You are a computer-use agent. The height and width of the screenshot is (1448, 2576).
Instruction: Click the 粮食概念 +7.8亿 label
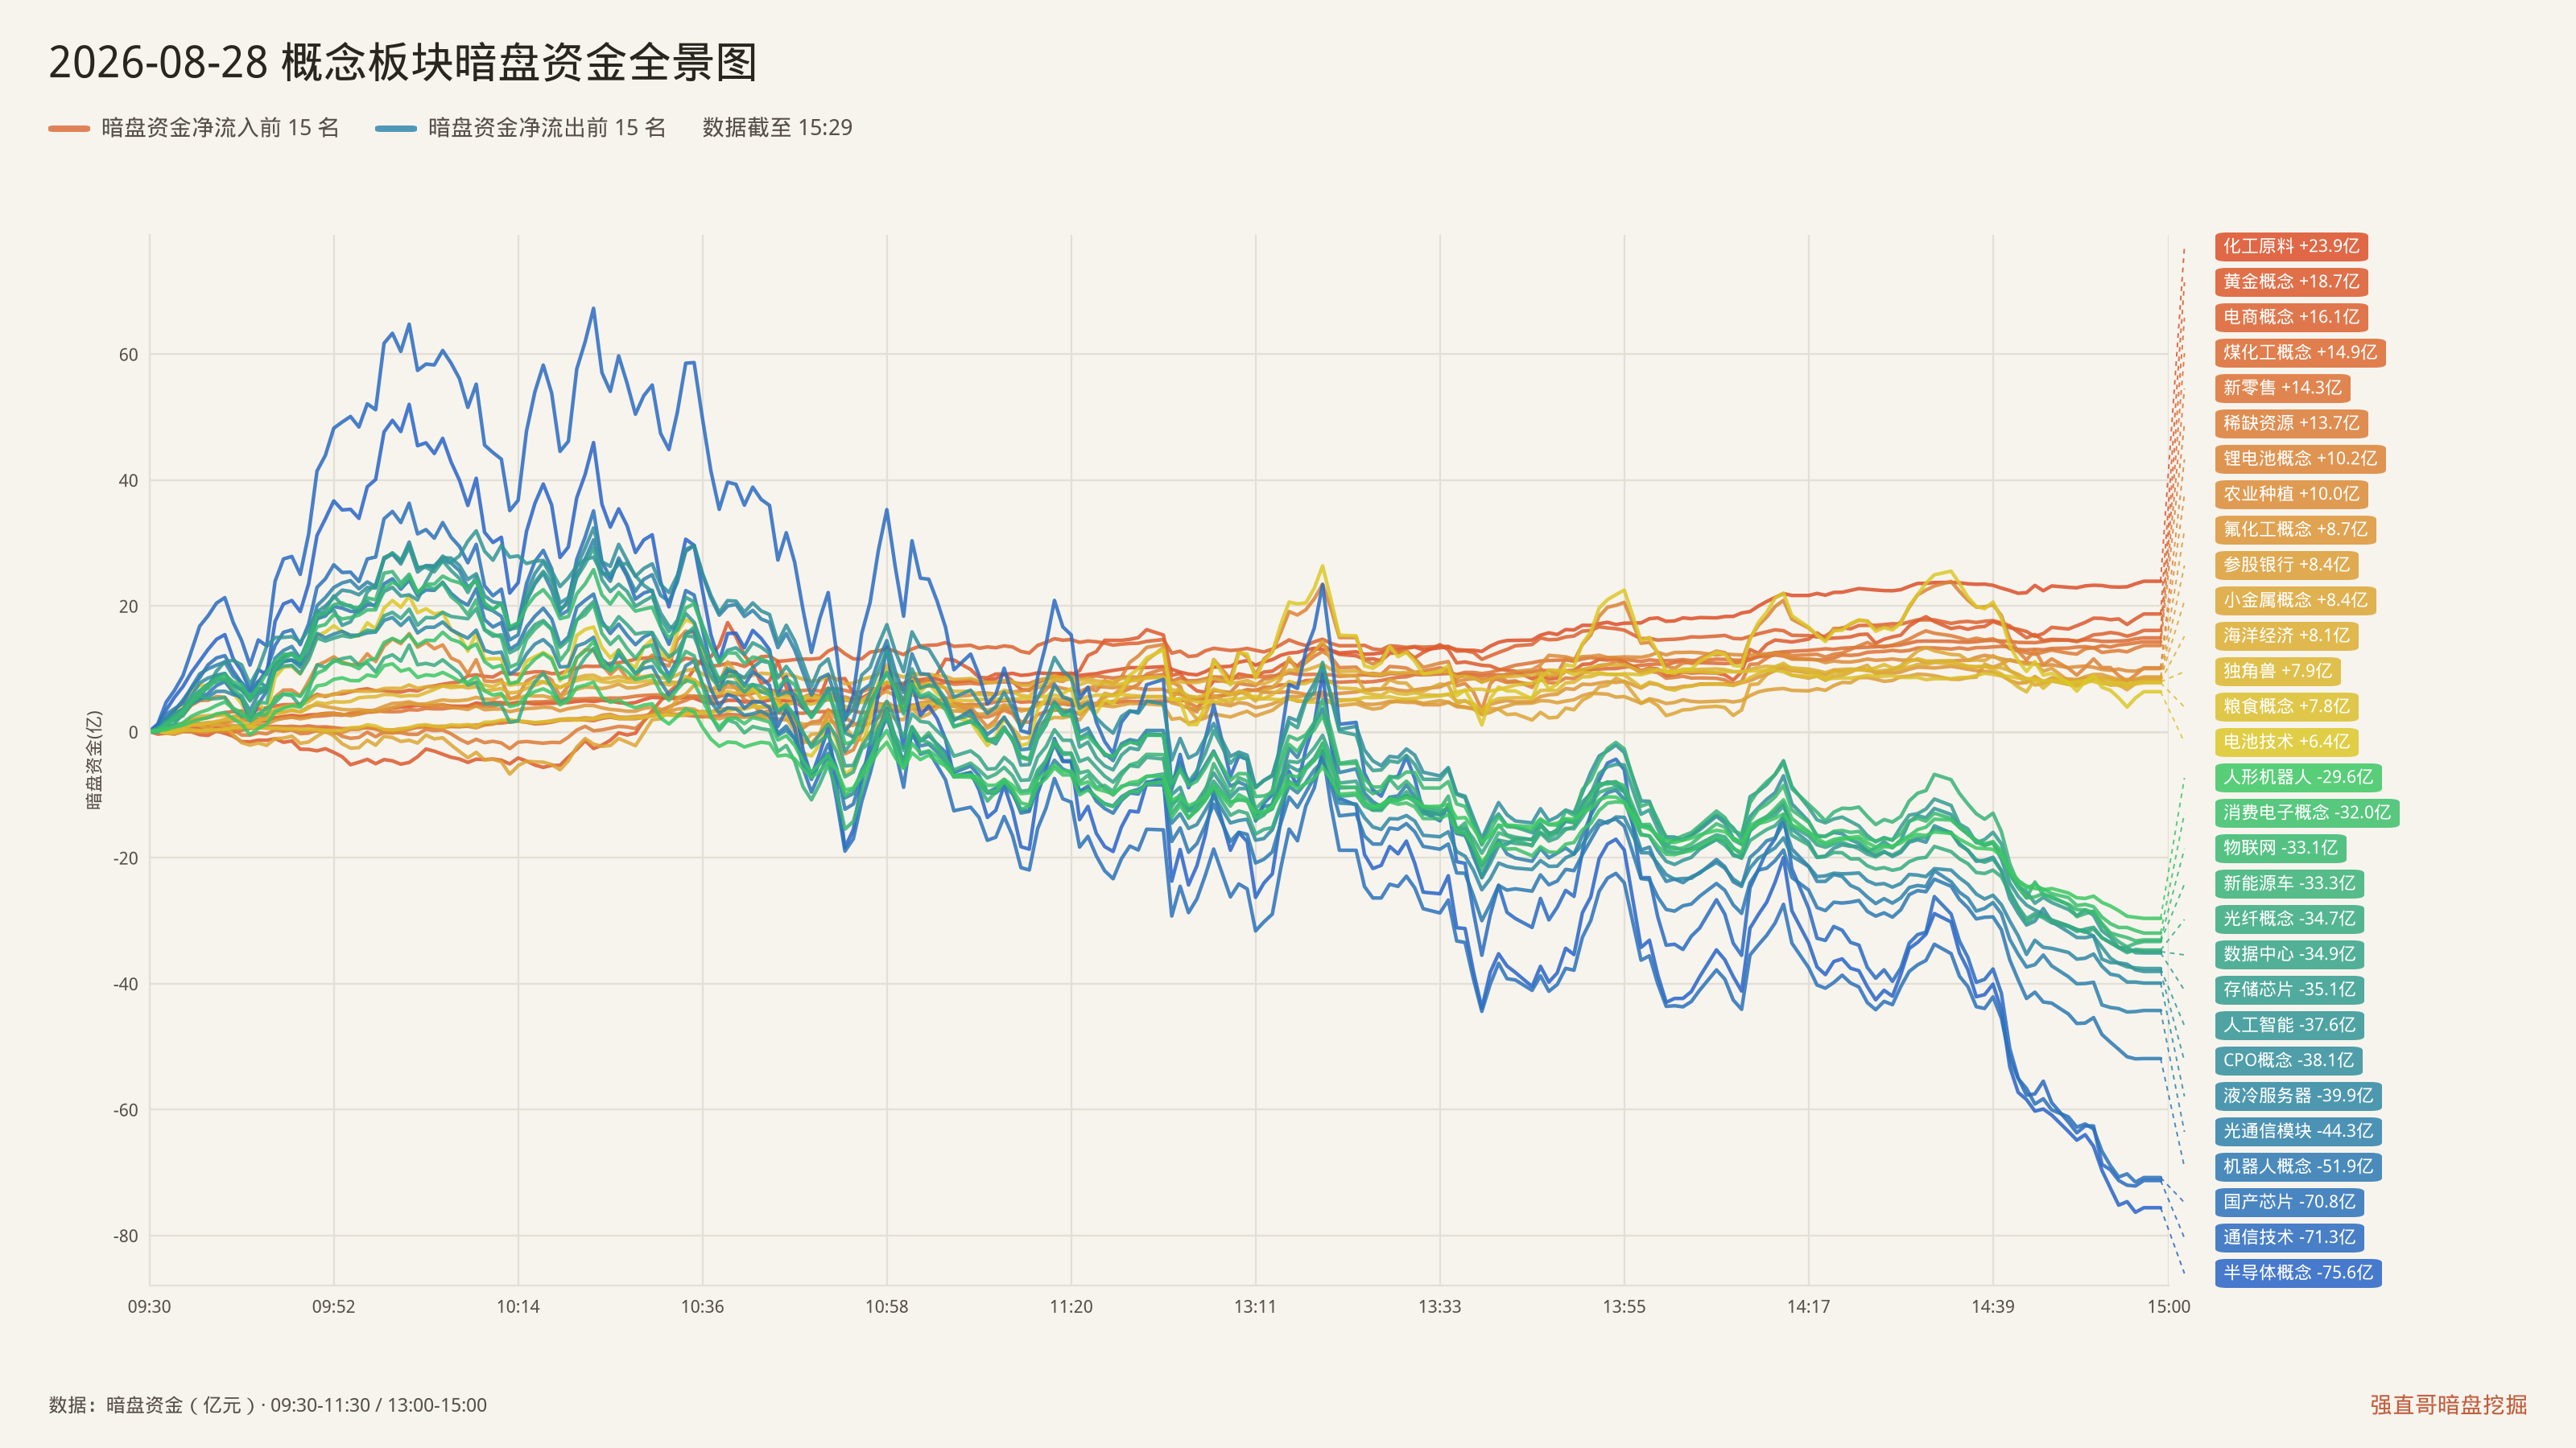pos(2286,706)
